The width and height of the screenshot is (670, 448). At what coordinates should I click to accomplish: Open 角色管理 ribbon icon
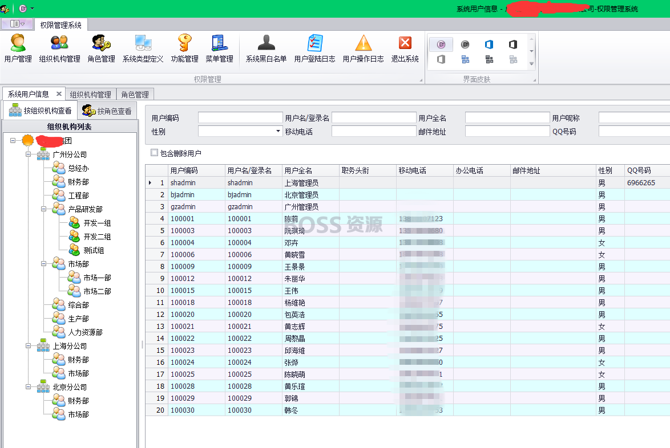[x=101, y=48]
